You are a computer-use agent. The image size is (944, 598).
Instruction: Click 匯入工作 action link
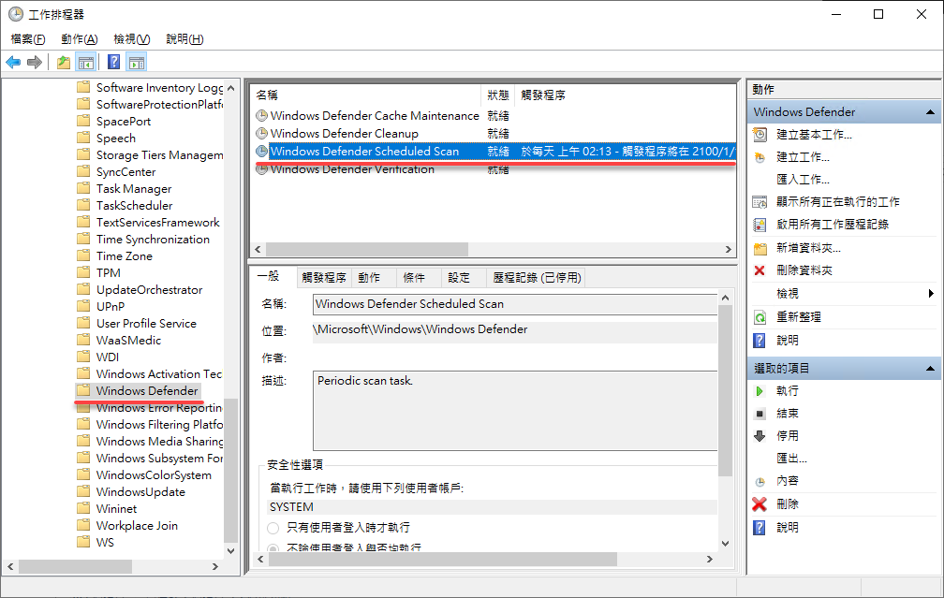[x=803, y=180]
